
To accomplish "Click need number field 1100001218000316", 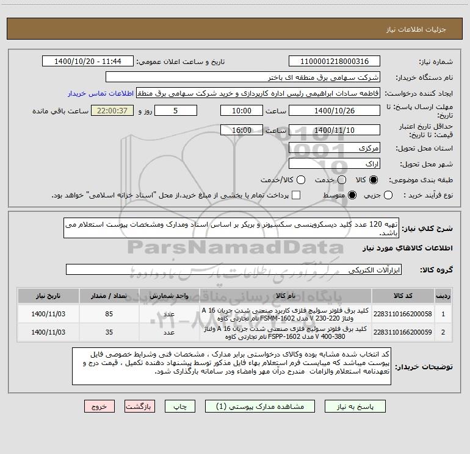I will point(334,62).
